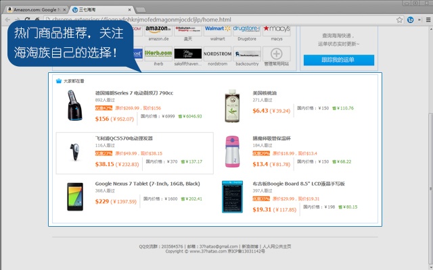Image resolution: width=433 pixels, height=270 pixels.
Task: Click the $38.15 clipper price
Action: [104, 164]
